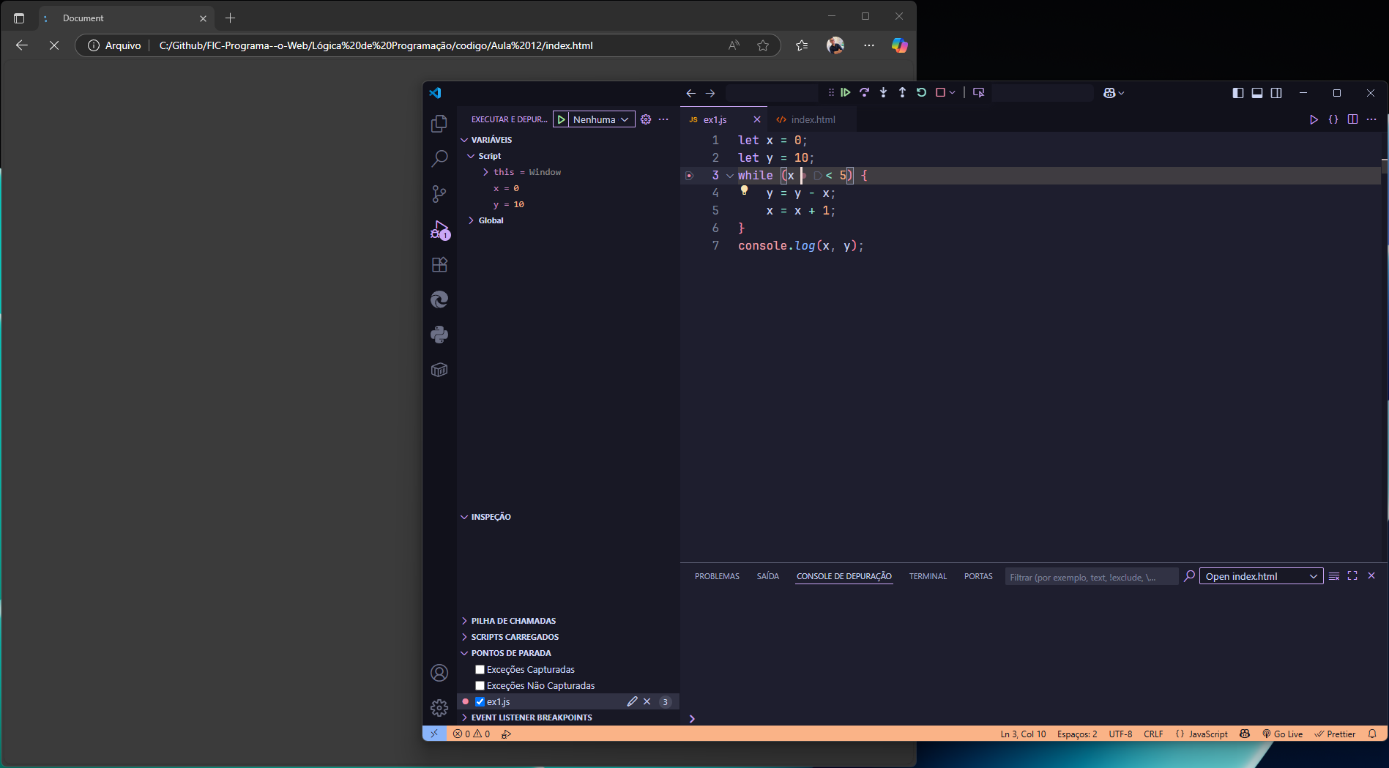Open the Explorer view in activity bar
The height and width of the screenshot is (768, 1389).
[x=439, y=124]
